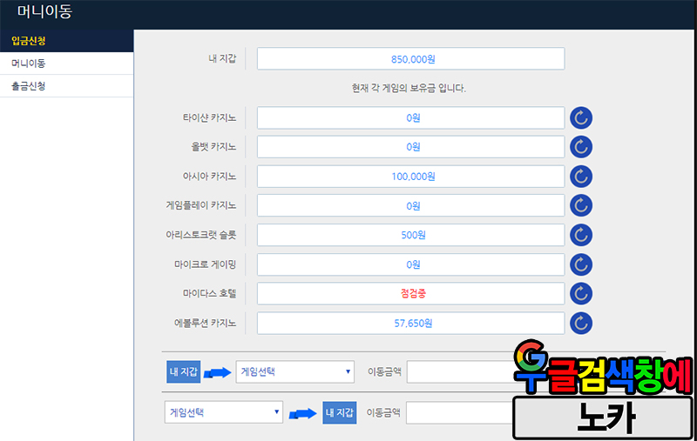Viewport: 697px width, 441px height.
Task: Refresh the 에볼루션 카지노 balance
Action: (581, 324)
